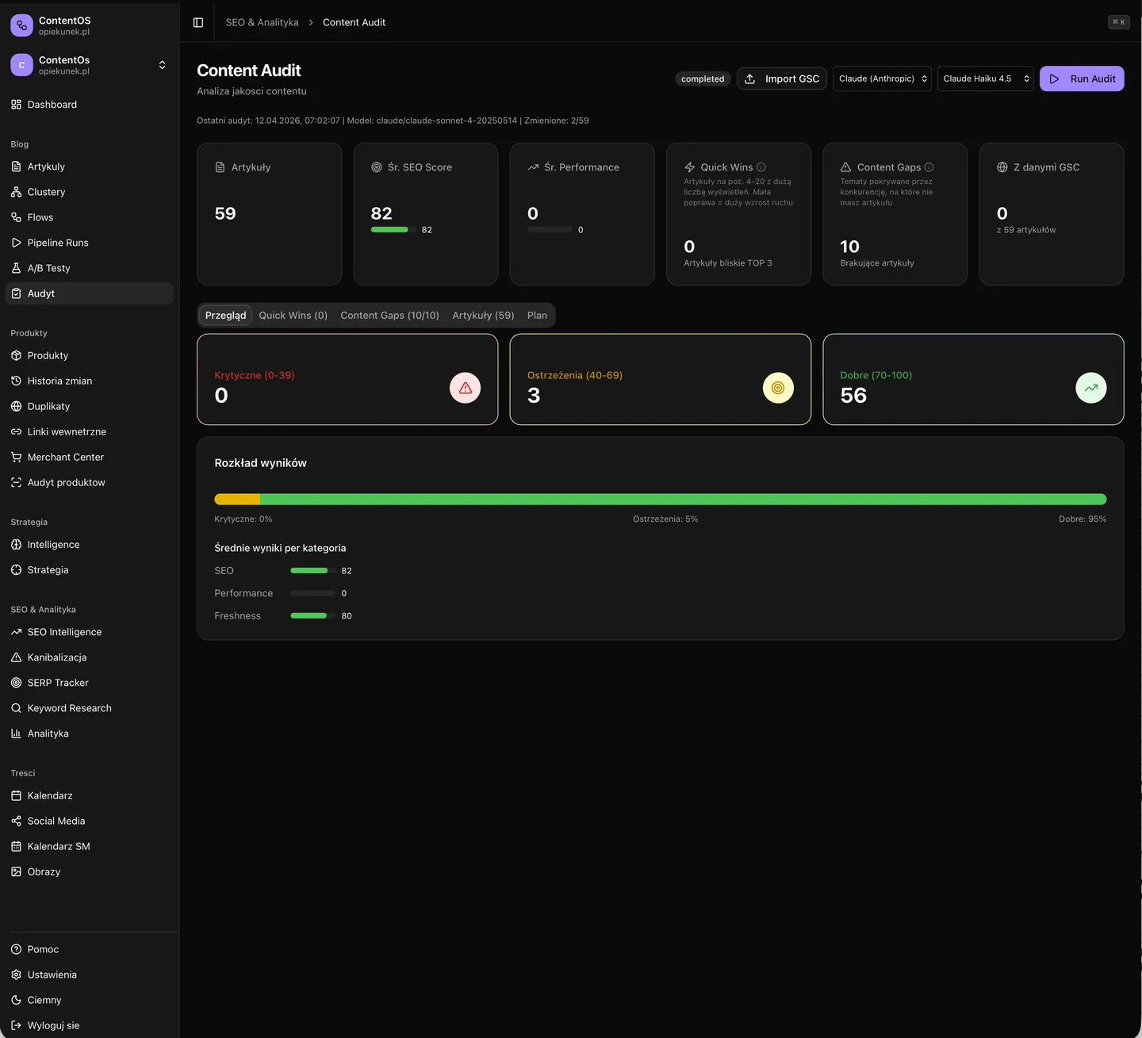Click Import GSC button
Image resolution: width=1142 pixels, height=1038 pixels.
pos(782,79)
